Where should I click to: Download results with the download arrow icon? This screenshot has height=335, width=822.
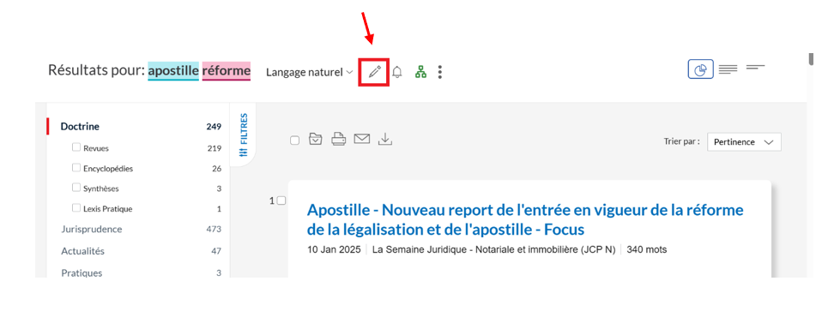point(385,140)
